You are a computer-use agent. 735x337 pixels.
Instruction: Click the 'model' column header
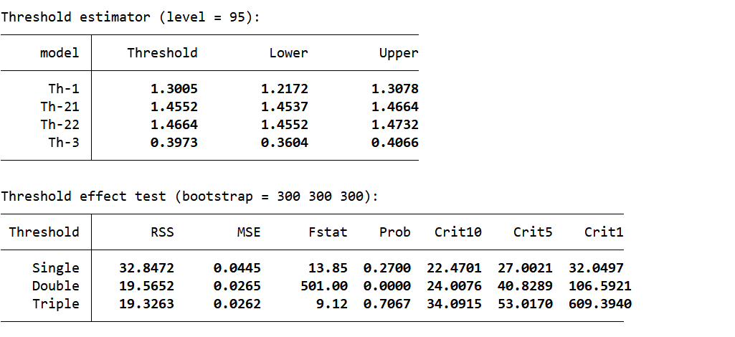coord(60,53)
